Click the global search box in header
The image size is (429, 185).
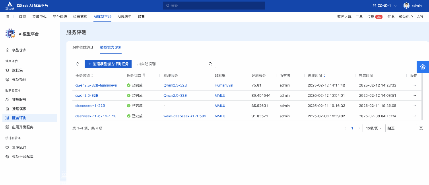point(214,6)
